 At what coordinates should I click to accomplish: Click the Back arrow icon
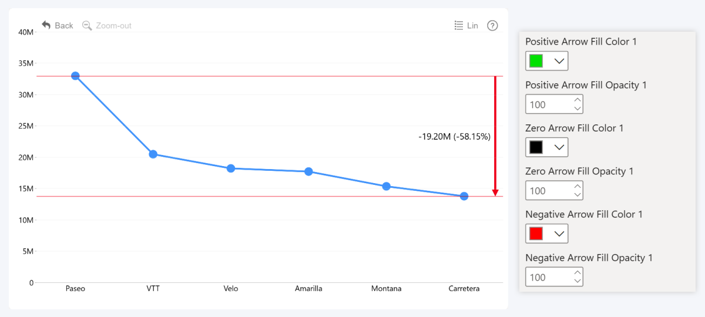tap(46, 25)
